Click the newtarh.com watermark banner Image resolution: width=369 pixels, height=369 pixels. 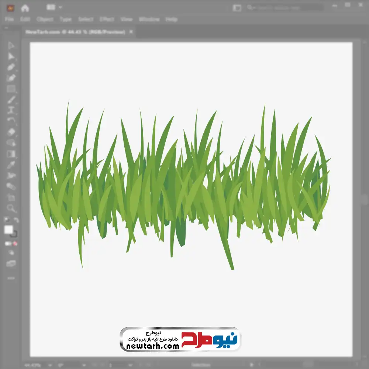pos(180,339)
